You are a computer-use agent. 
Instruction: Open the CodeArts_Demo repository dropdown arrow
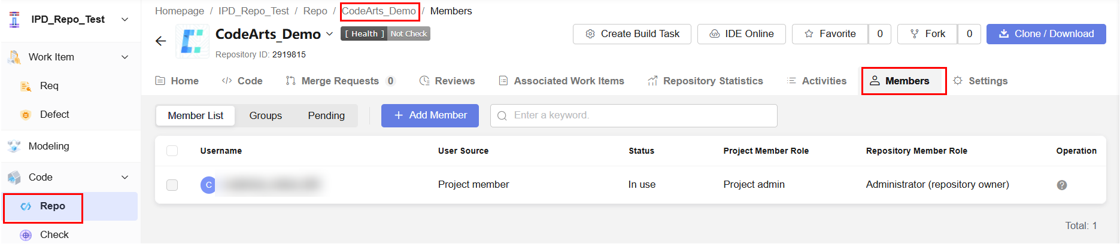point(329,34)
